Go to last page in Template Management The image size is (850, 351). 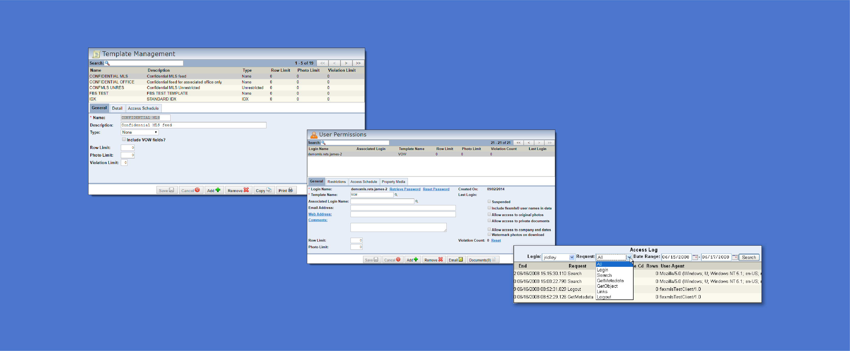(358, 63)
